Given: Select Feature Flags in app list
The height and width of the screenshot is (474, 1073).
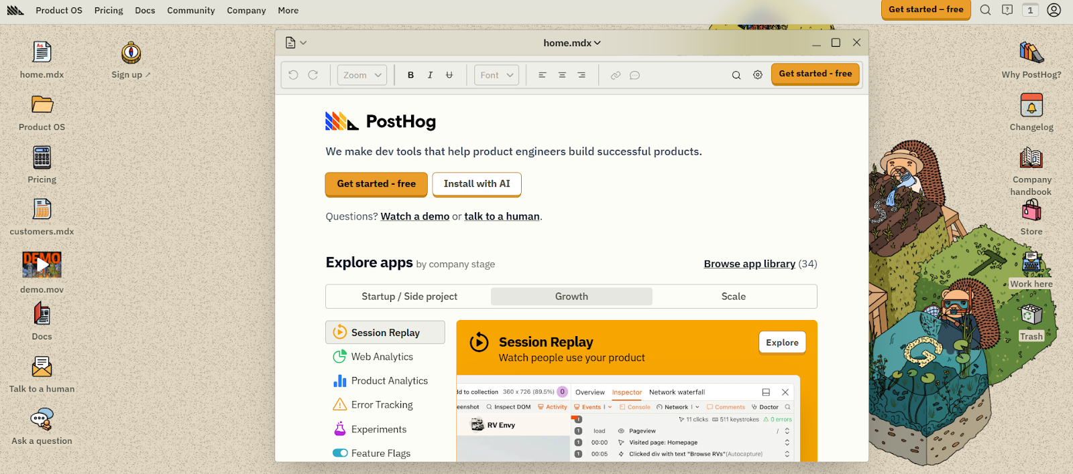Looking at the screenshot, I should coord(385,453).
